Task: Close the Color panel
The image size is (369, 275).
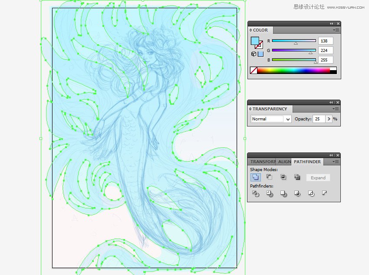Action: pos(338,23)
